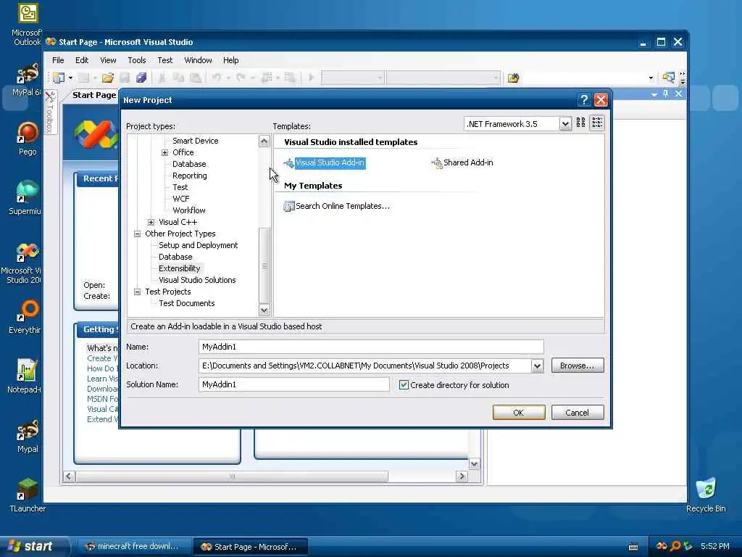Open Microsoft Outlook desktop shortcut
Image resolution: width=742 pixels, height=557 pixels.
pyautogui.click(x=28, y=25)
